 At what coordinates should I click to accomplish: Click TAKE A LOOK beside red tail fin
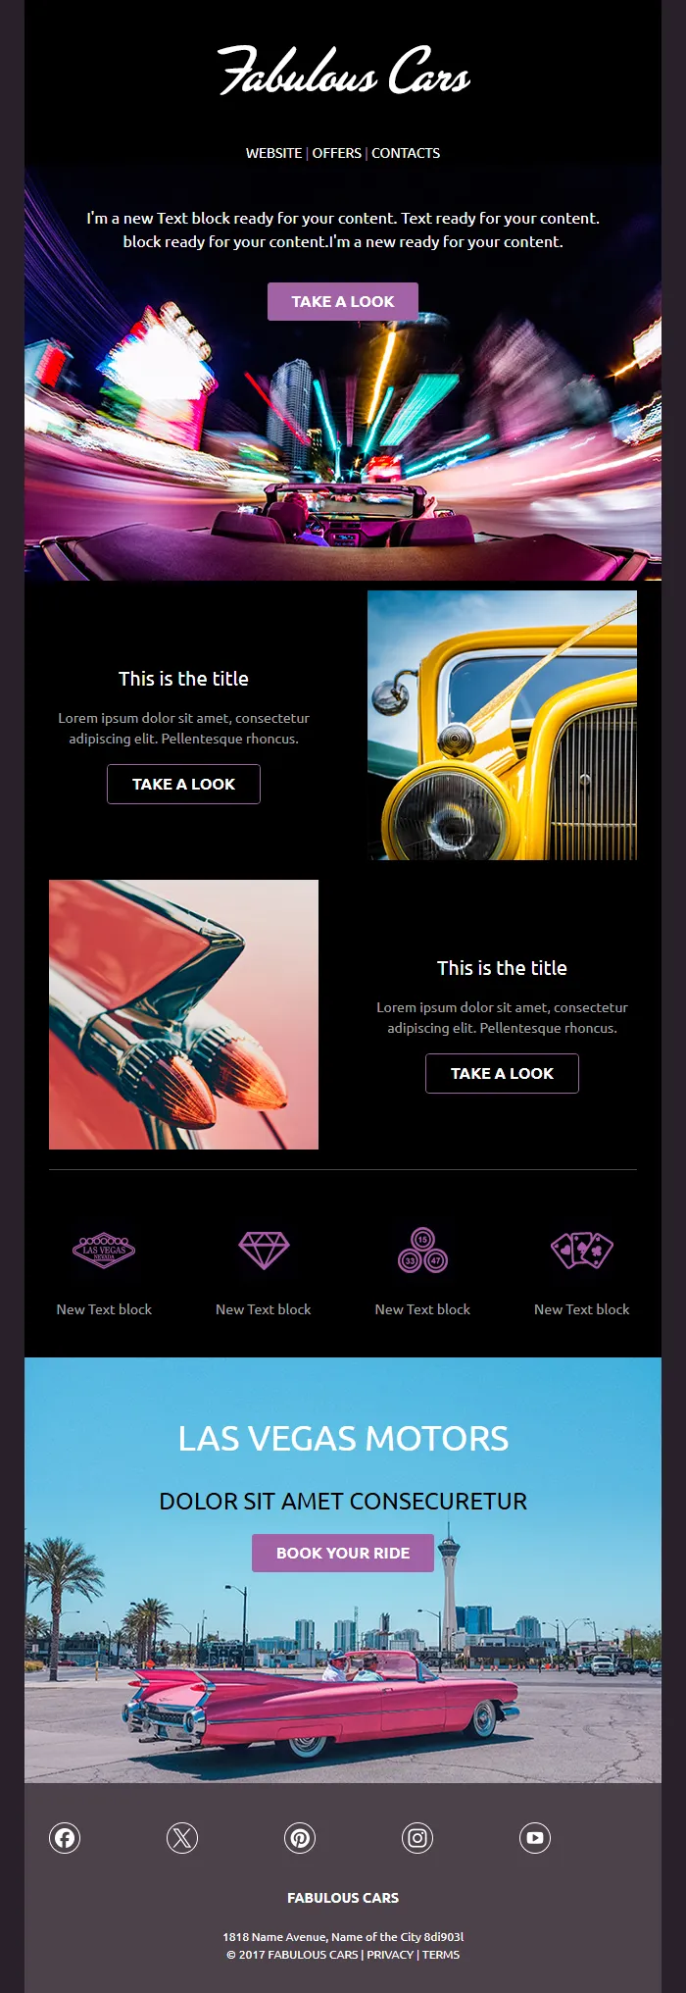point(502,1074)
